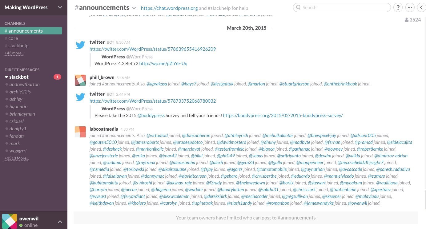Open the more options ellipsis icon
426x229 pixels.
[410, 7]
